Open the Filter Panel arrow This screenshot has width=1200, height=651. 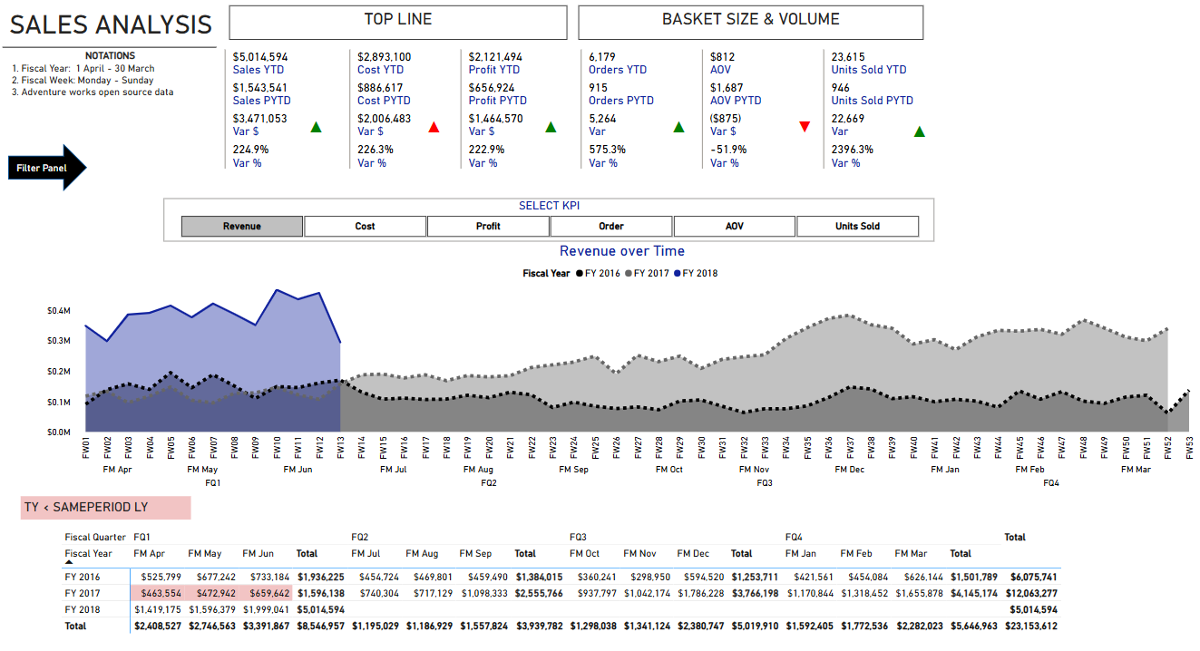tap(47, 168)
